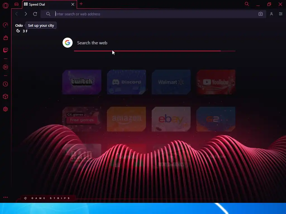Open GX Corner gamepad icon

(16, 4)
